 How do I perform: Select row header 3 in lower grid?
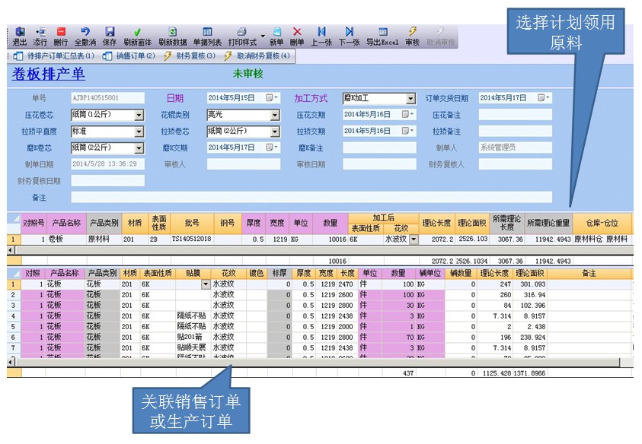pos(14,306)
